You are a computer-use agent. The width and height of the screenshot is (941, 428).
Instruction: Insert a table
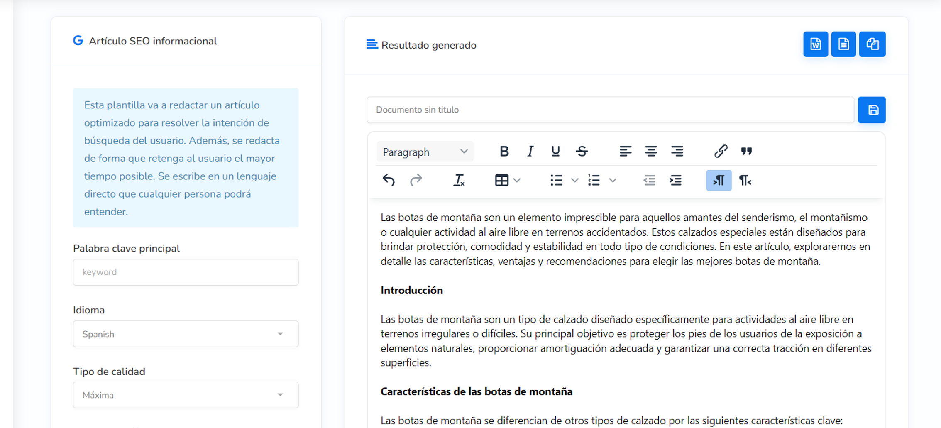tap(501, 180)
